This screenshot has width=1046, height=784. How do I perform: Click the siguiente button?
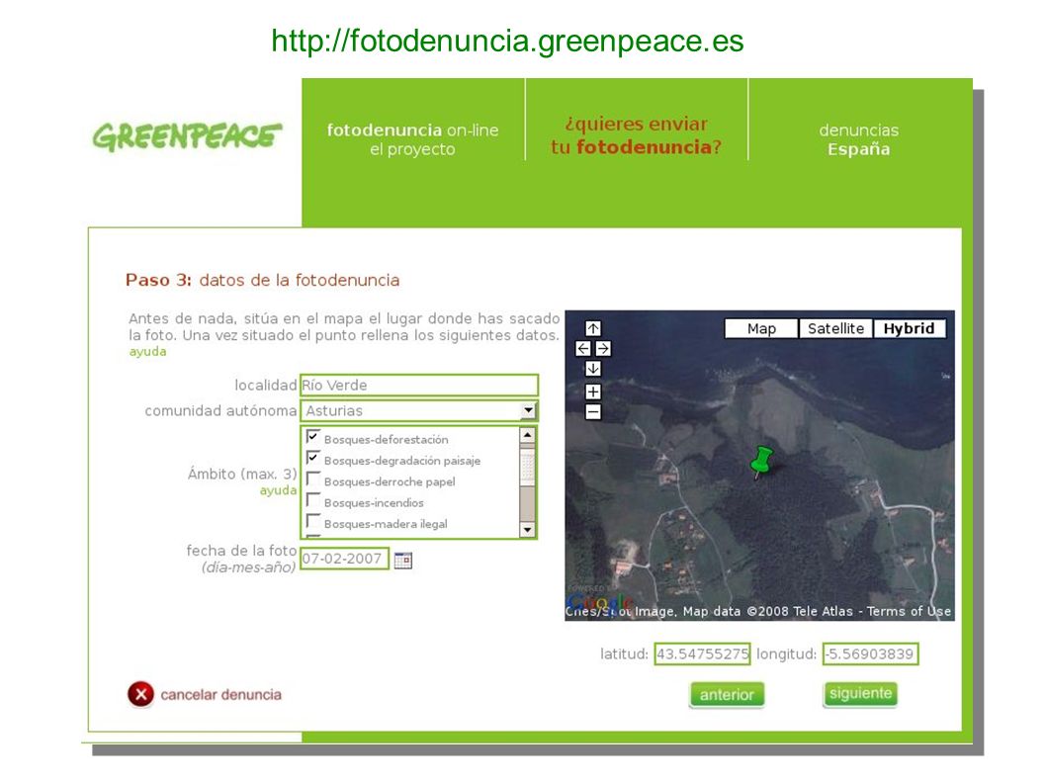pyautogui.click(x=860, y=693)
